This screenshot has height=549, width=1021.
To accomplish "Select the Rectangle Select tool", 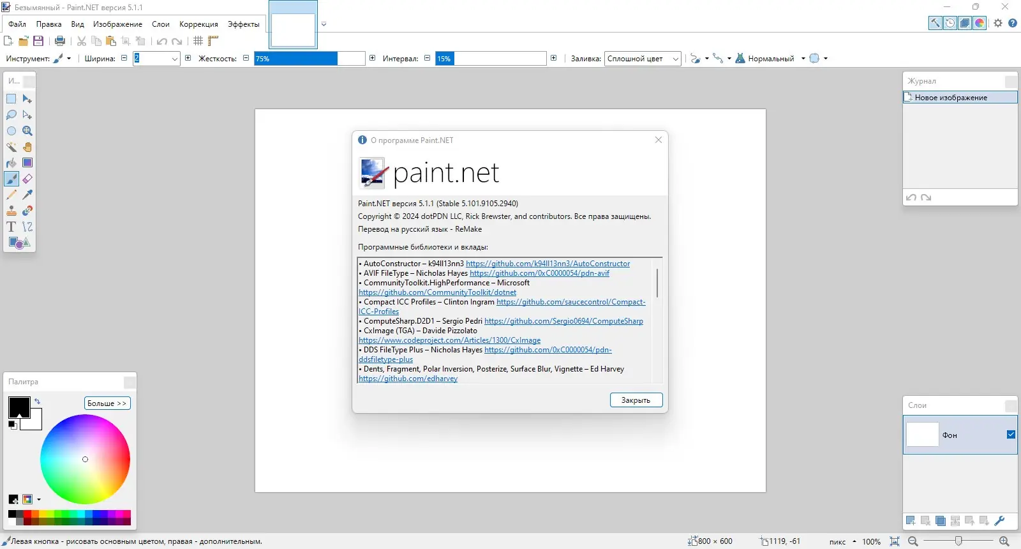I will [11, 99].
